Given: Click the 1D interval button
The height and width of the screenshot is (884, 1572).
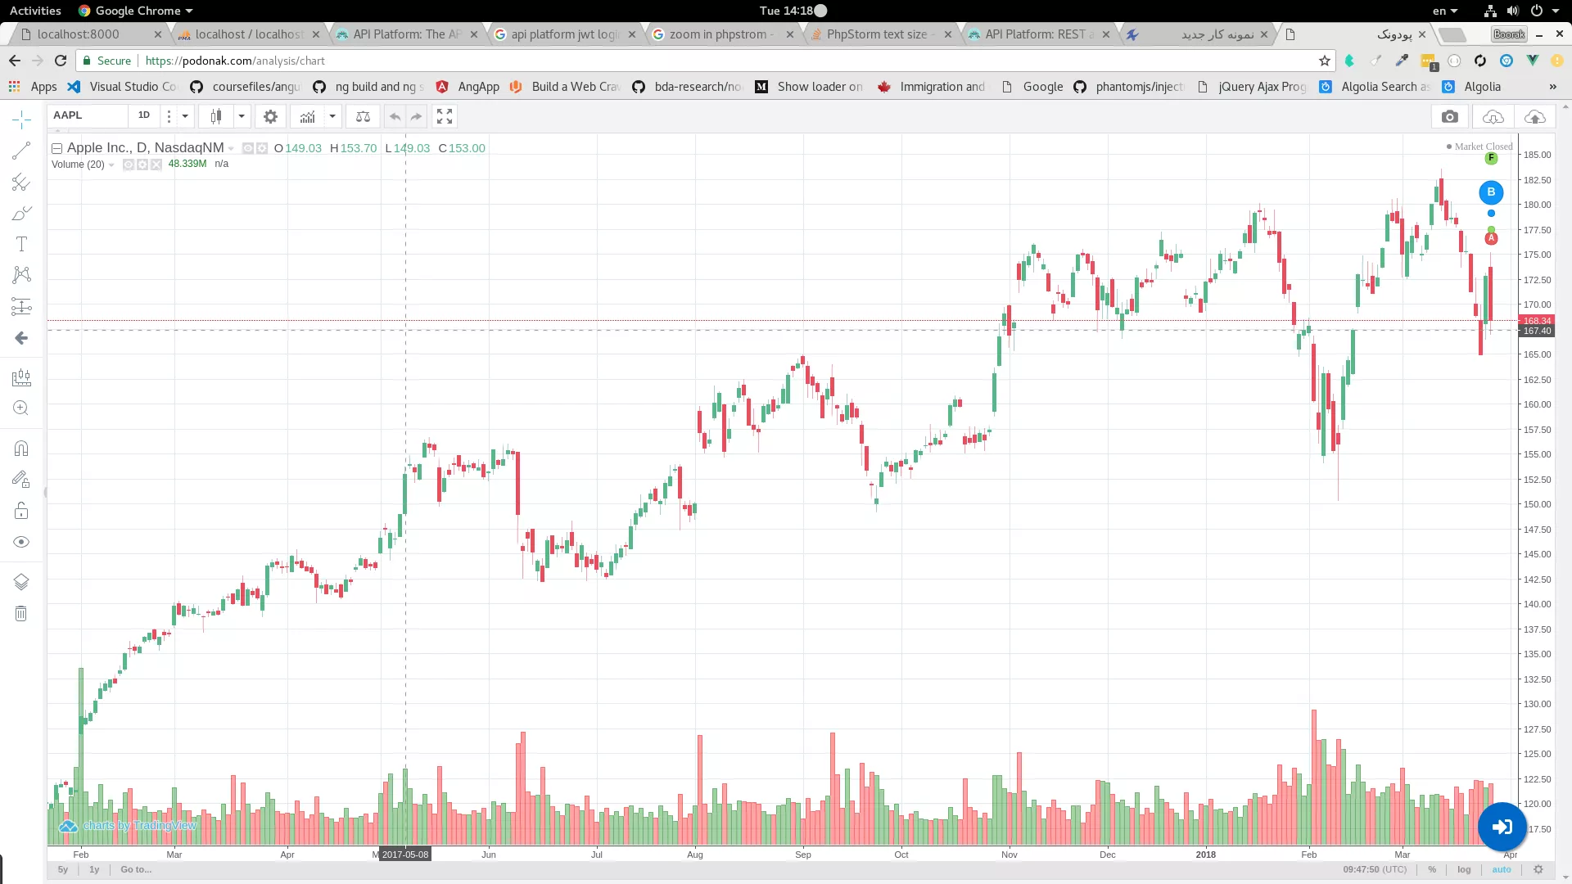Looking at the screenshot, I should (x=144, y=115).
